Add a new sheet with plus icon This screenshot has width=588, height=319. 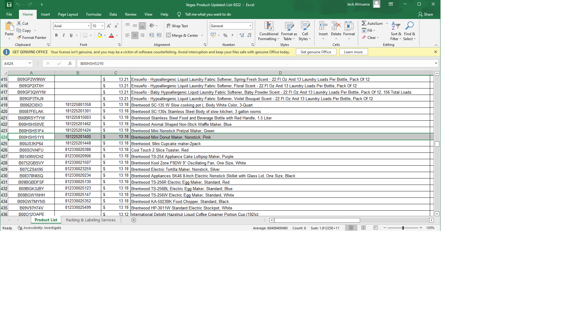coord(134,220)
